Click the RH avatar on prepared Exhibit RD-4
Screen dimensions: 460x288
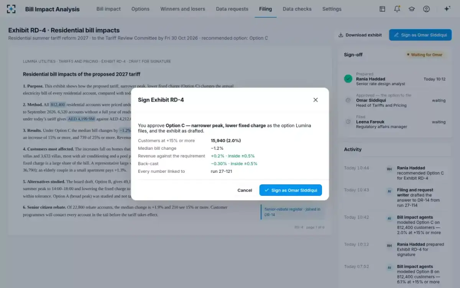pyautogui.click(x=389, y=245)
